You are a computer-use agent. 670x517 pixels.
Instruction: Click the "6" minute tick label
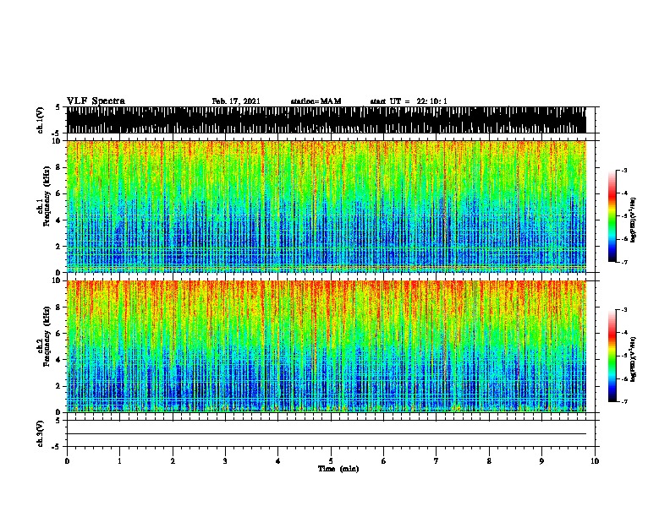[384, 461]
